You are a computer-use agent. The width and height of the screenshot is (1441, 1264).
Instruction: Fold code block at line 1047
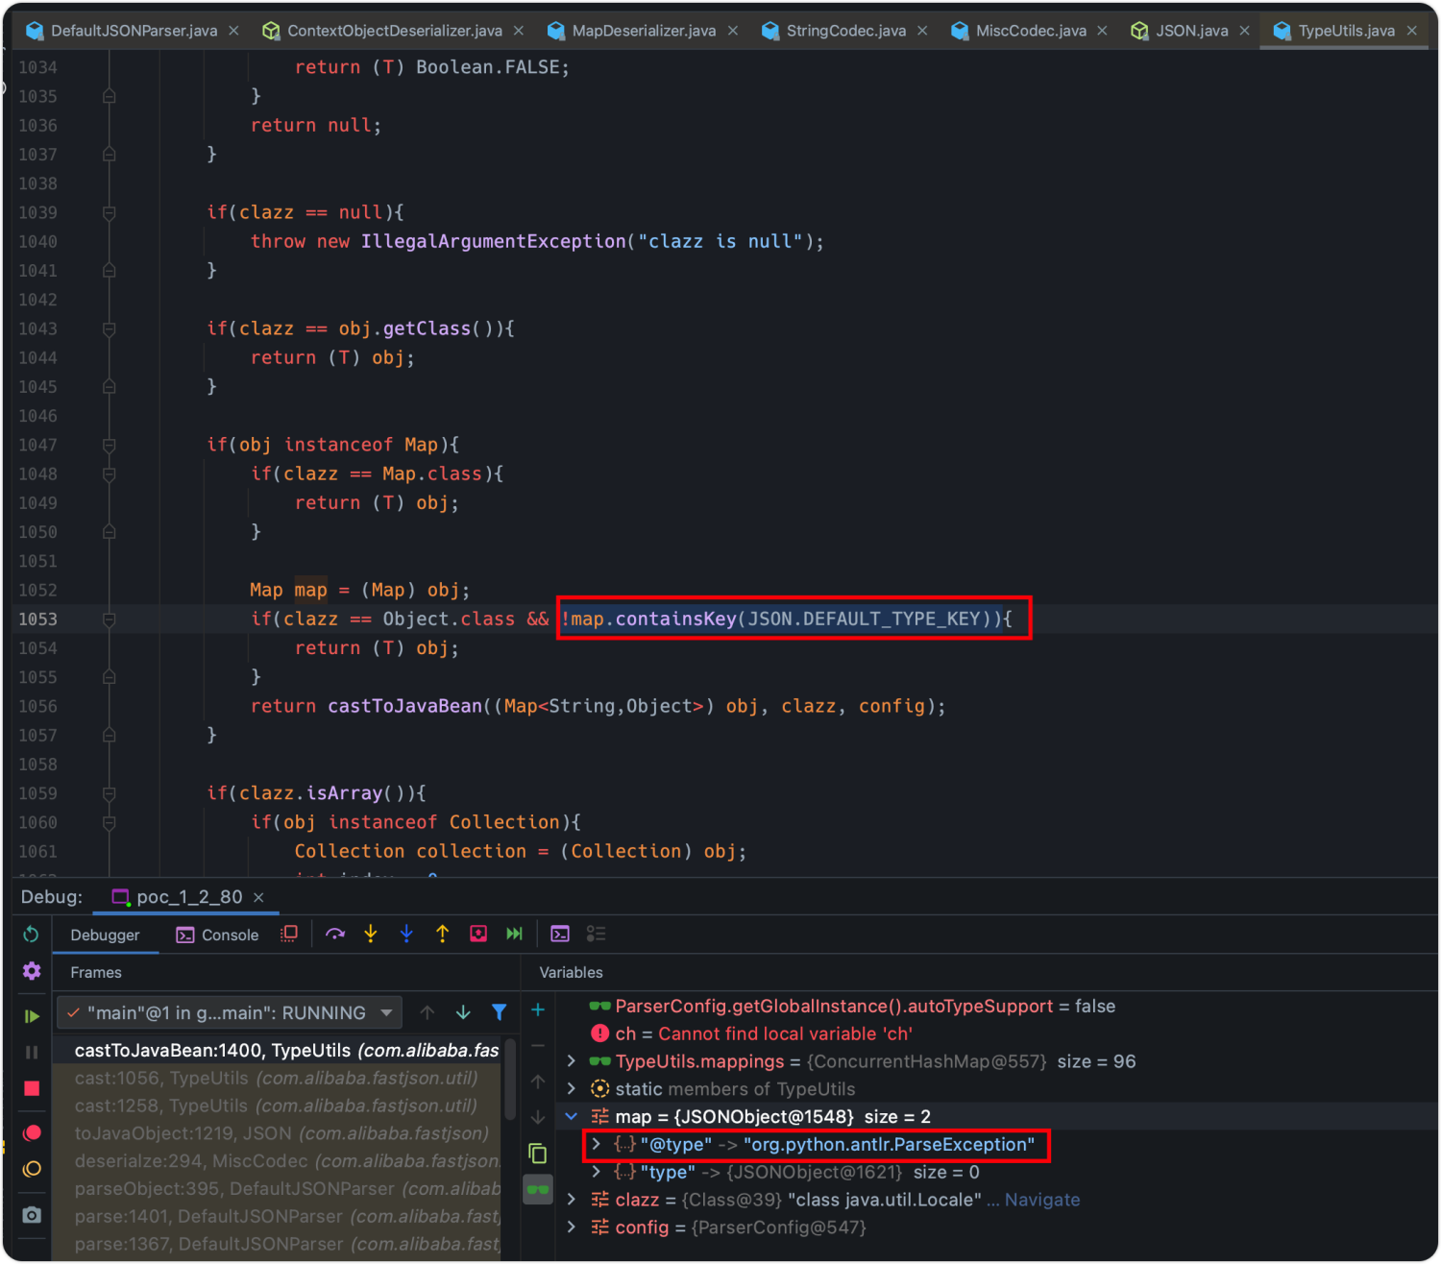pyautogui.click(x=110, y=446)
